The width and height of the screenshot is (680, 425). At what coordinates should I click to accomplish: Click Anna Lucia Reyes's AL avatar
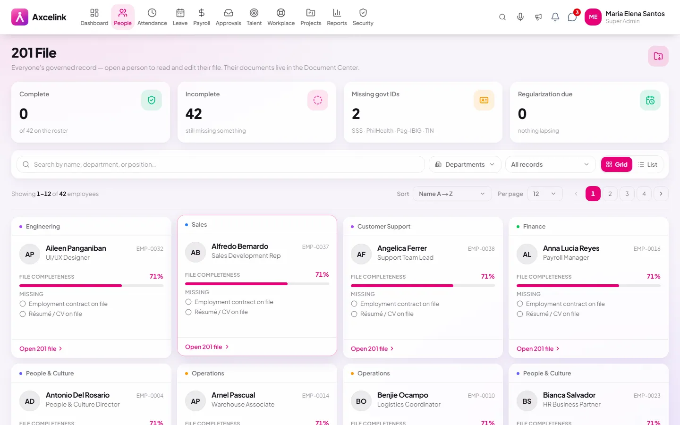527,255
